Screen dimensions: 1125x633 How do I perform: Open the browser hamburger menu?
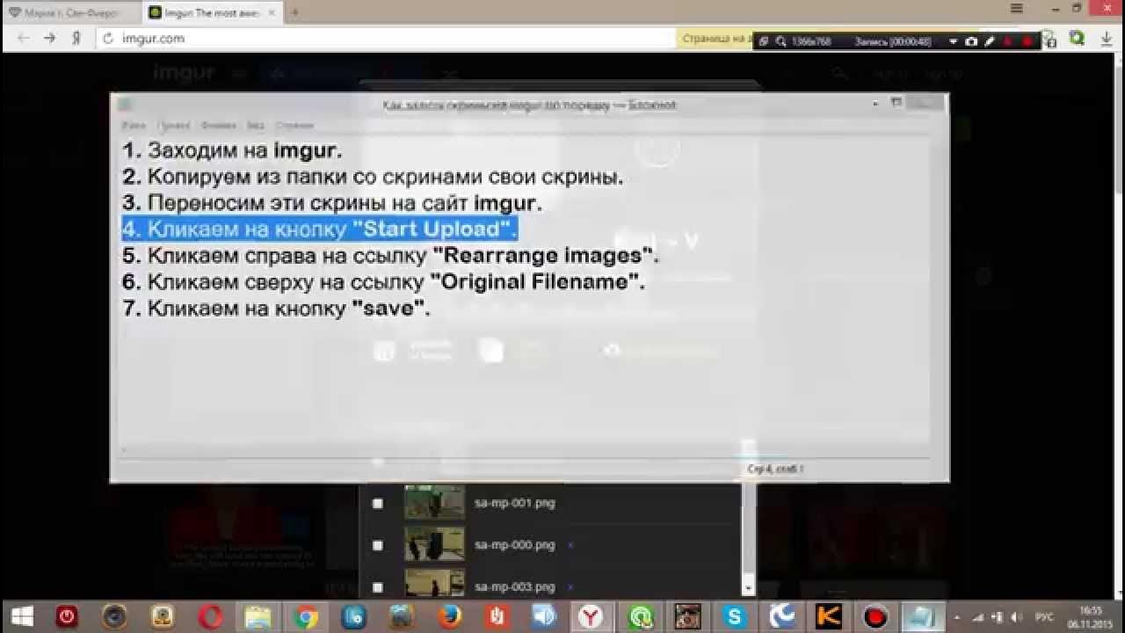pyautogui.click(x=1017, y=9)
